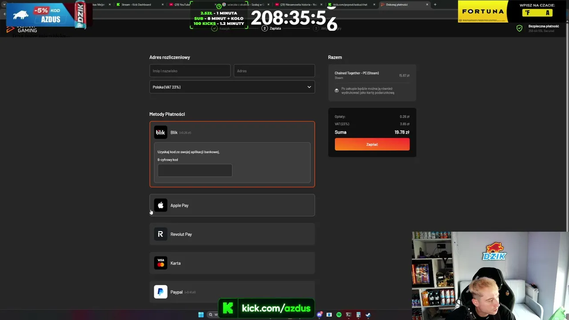Close the kick.com popout chat tab
The image size is (569, 320).
click(374, 4)
